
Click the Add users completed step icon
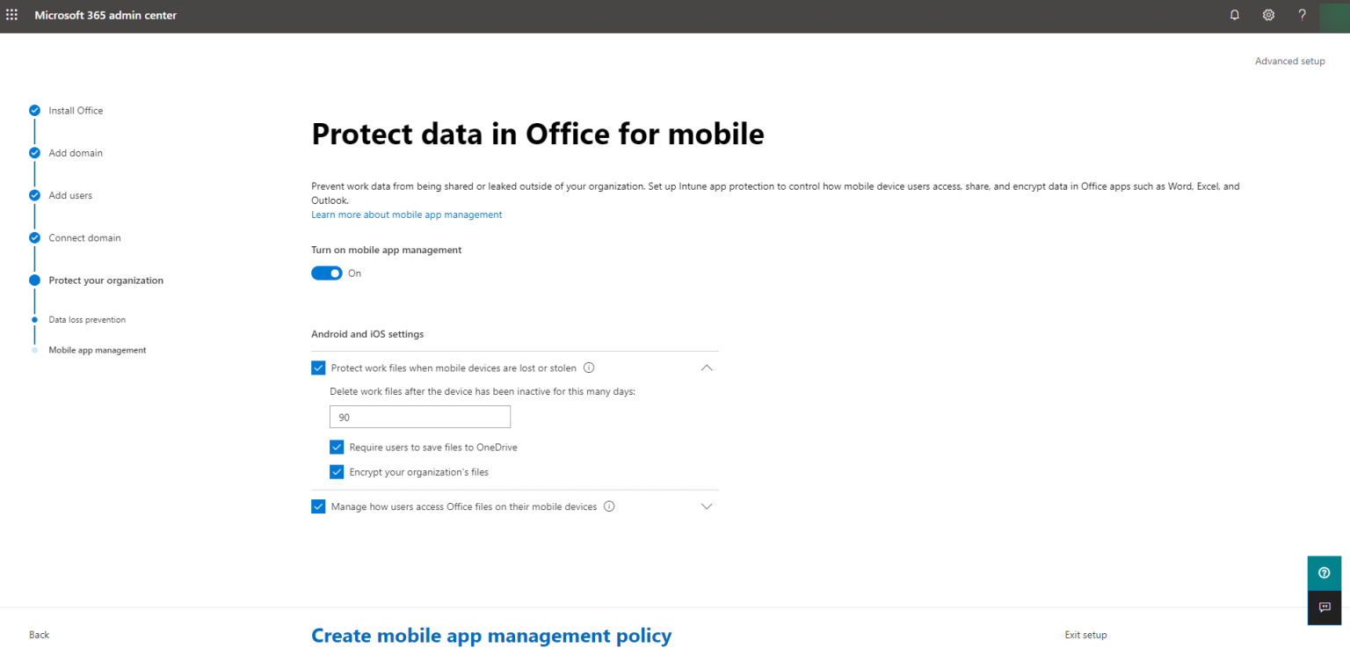tap(34, 195)
